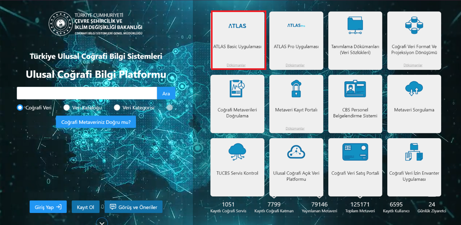Click Coğrafi Veri İzin Envanter icon

[414, 152]
